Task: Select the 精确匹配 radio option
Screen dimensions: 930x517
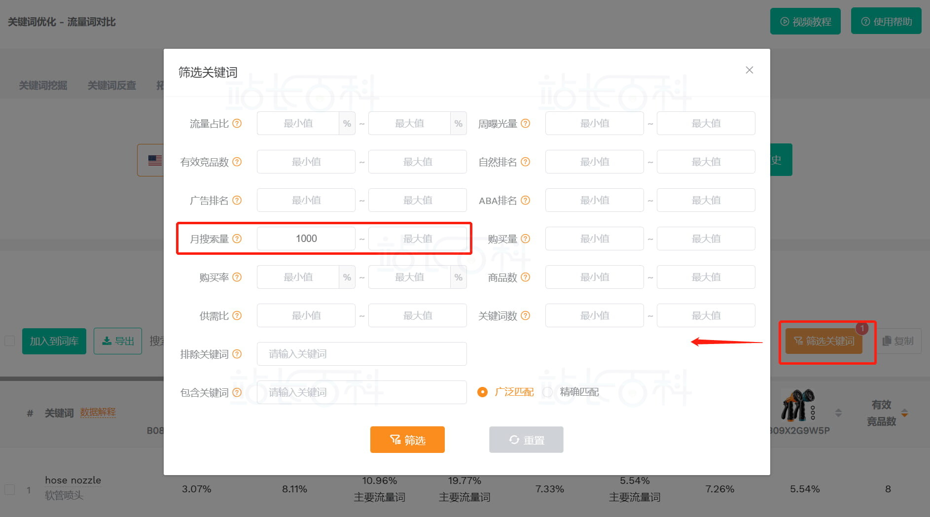Action: (547, 392)
